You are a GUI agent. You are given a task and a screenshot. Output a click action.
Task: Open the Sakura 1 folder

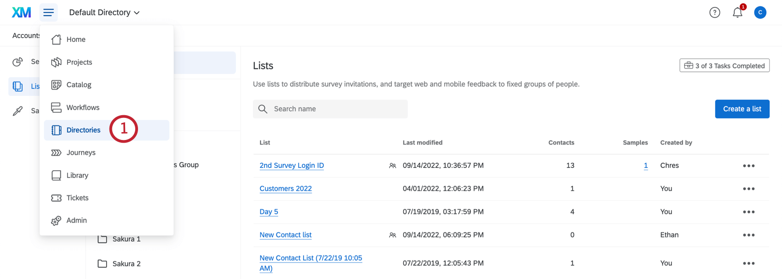tap(126, 239)
